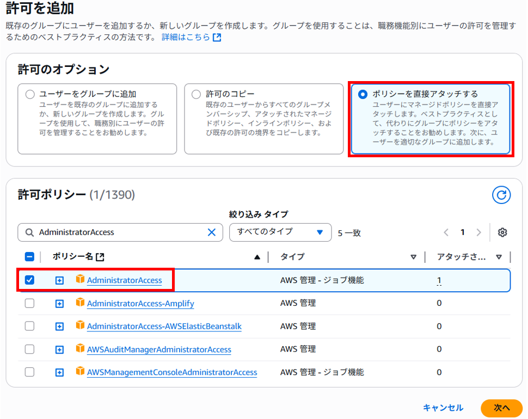Image resolution: width=528 pixels, height=419 pixels.
Task: Click the 許可ポリシー (1/1390) heading
Action: [76, 194]
